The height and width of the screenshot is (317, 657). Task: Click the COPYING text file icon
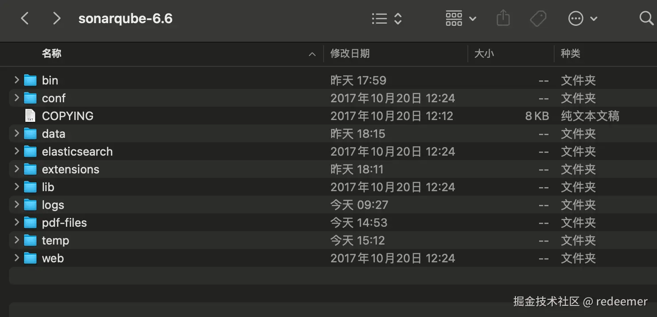[x=30, y=116]
